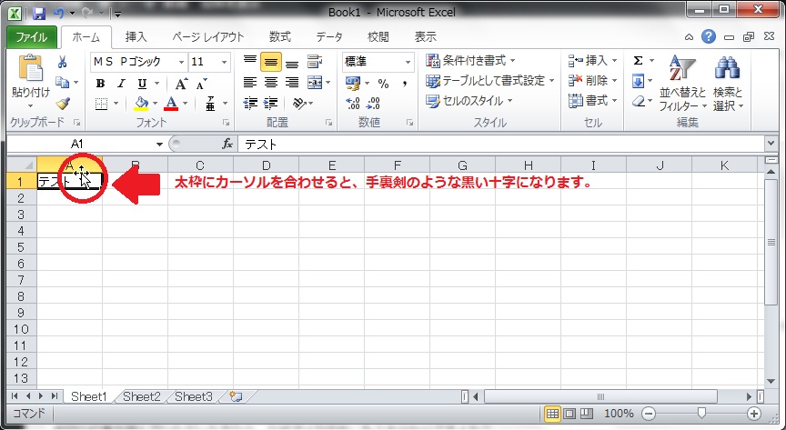This screenshot has height=430, width=786.
Task: Decrease font size with the small A icon
Action: tap(202, 85)
